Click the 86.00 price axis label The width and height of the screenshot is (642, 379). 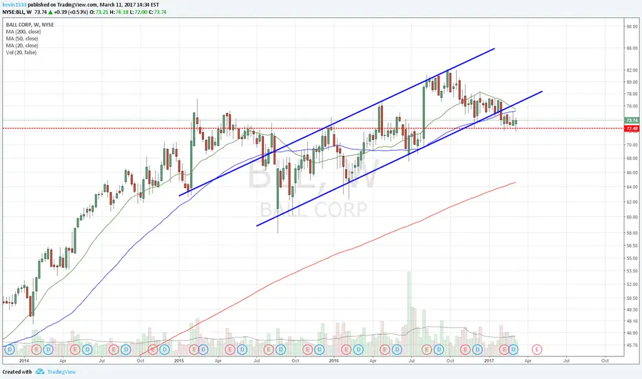point(632,48)
